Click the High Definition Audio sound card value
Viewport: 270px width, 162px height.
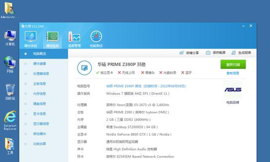coord(132,149)
